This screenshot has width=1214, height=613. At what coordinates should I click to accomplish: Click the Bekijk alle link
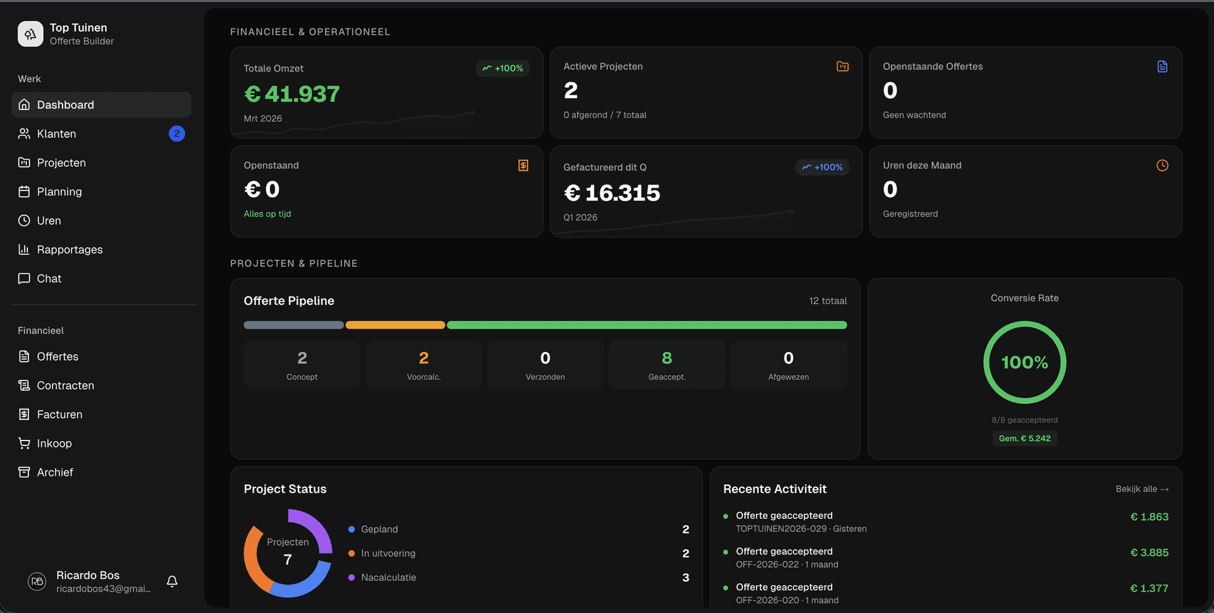(1141, 489)
